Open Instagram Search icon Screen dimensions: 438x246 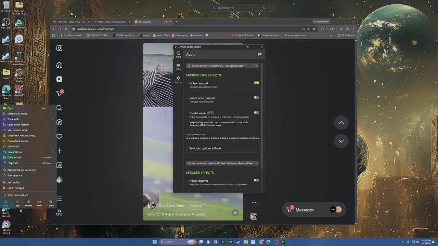(x=59, y=108)
